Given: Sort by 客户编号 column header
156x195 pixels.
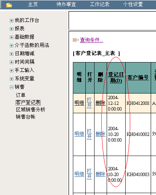Looking at the screenshot, I should 138,77.
